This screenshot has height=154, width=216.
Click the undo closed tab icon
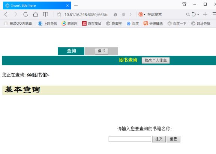(x=194, y=14)
